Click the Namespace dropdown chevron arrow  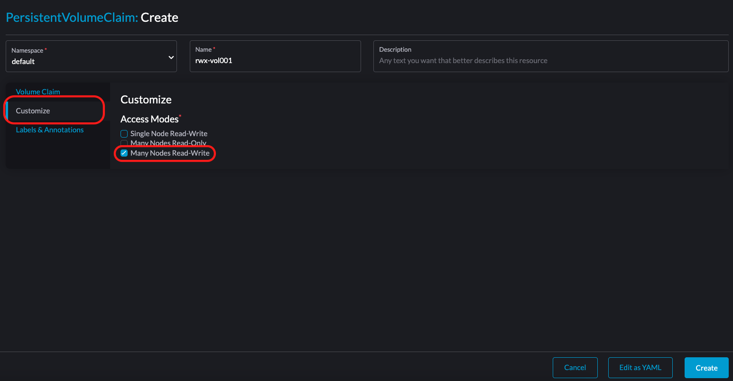[171, 57]
